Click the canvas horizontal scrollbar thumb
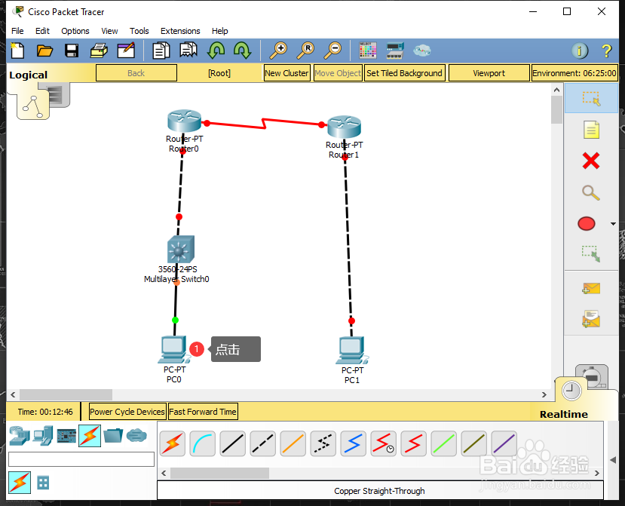 66,394
